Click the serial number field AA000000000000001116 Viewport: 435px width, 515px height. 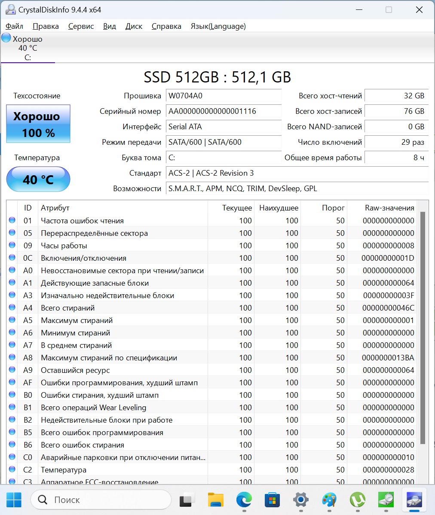tap(224, 111)
